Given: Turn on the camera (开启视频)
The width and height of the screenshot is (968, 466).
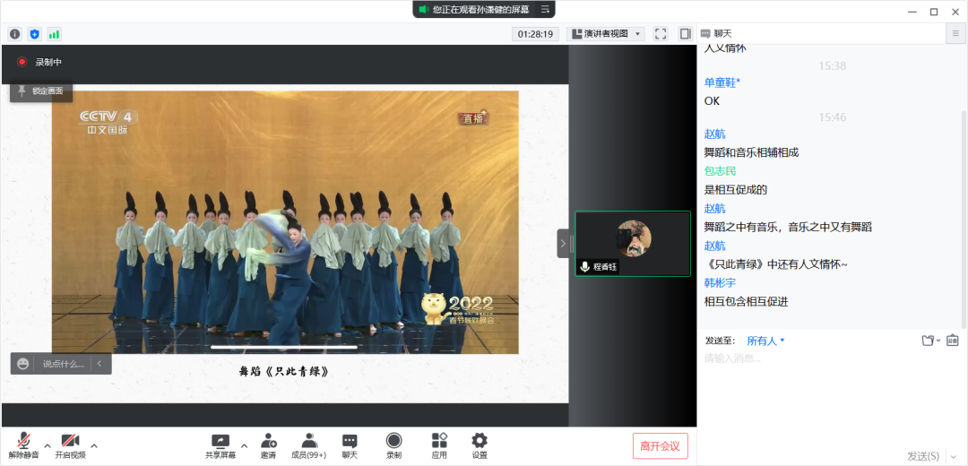Looking at the screenshot, I should (70, 446).
